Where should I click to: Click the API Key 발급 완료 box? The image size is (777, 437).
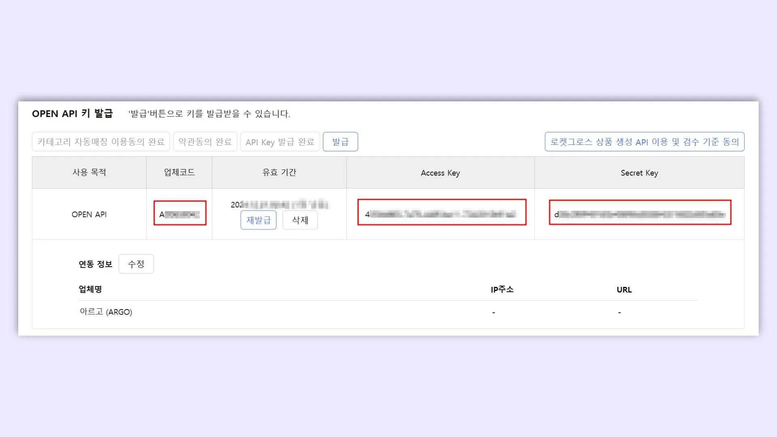(x=280, y=142)
